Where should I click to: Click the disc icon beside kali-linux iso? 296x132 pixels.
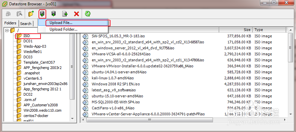[x=85, y=78]
